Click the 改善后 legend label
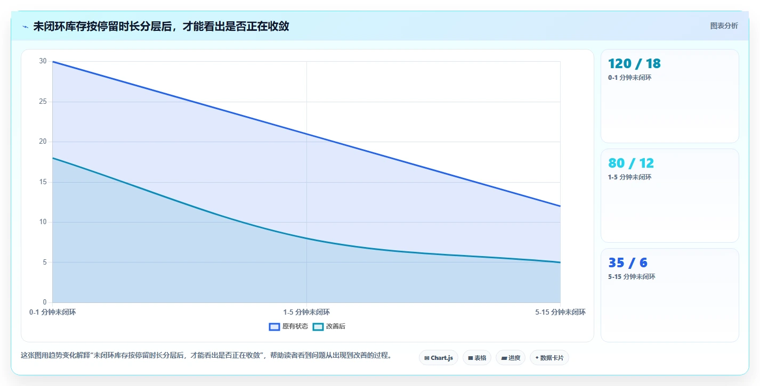Screen dimensions: 760x386 (336, 326)
